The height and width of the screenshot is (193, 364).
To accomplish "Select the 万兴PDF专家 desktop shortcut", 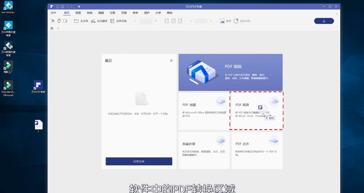I will click(38, 87).
